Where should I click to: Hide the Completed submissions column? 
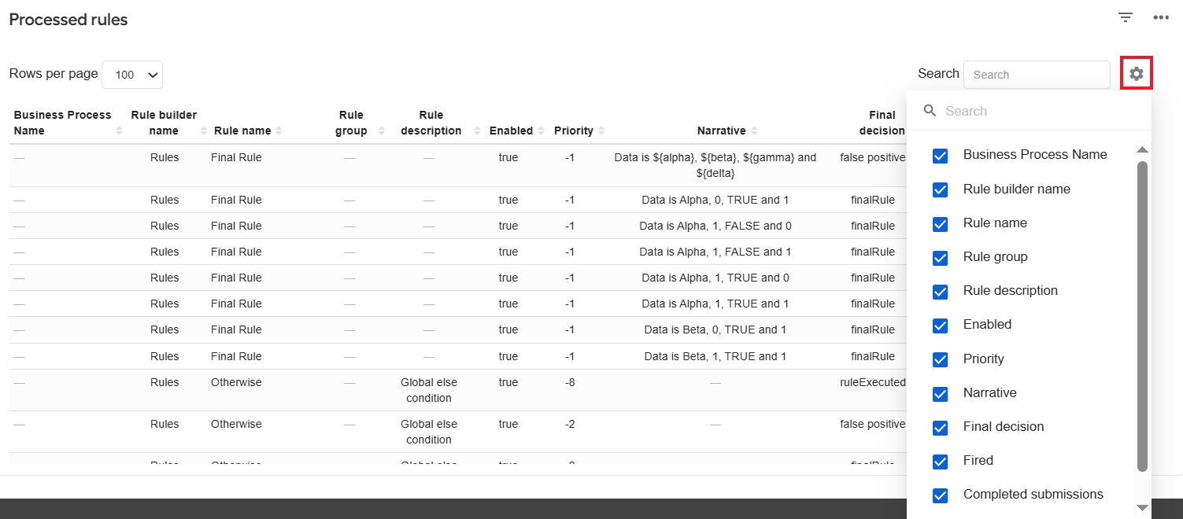coord(940,495)
